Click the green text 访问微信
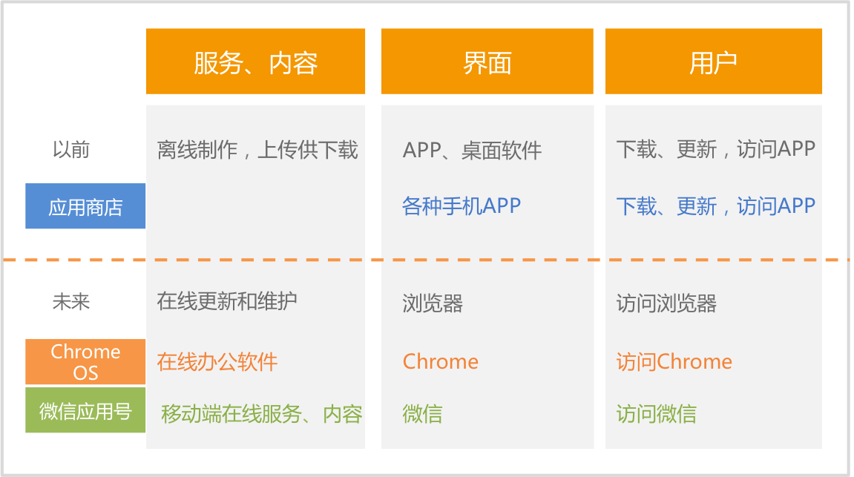Screen dimensions: 854x477 (x=657, y=414)
